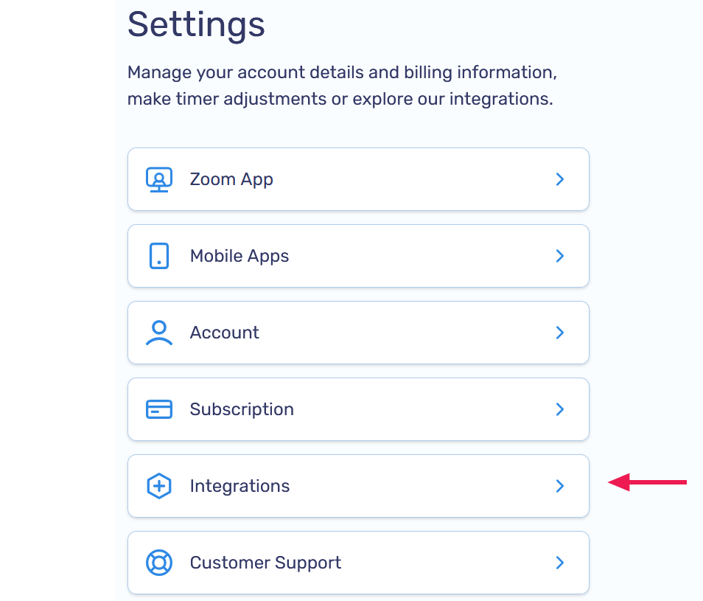The height and width of the screenshot is (601, 703).
Task: Select the Mobile Apps phone icon
Action: click(159, 255)
